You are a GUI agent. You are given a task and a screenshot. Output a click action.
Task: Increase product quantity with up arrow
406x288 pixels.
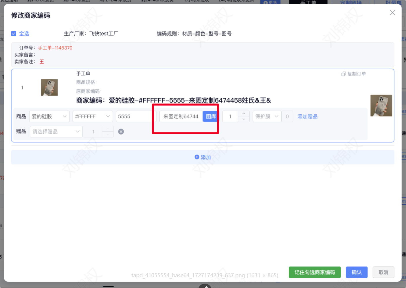point(244,114)
